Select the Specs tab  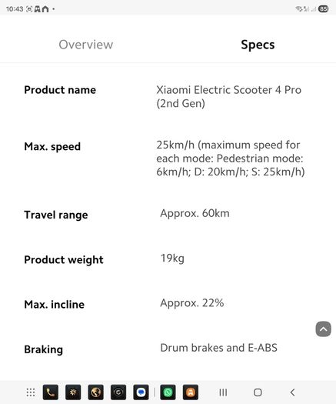258,45
